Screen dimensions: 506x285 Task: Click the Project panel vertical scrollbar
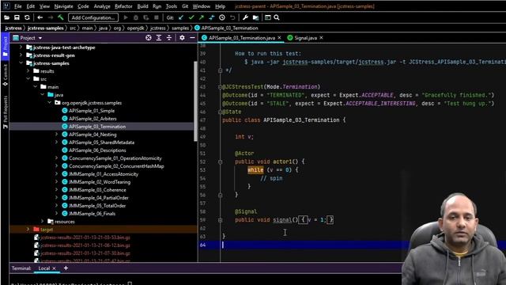tap(195, 101)
